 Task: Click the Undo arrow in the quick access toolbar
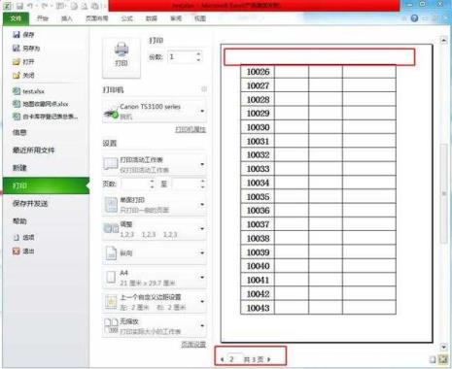click(x=31, y=6)
